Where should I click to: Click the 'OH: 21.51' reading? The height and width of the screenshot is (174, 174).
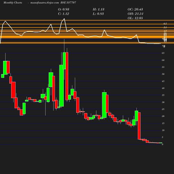click(x=135, y=14)
